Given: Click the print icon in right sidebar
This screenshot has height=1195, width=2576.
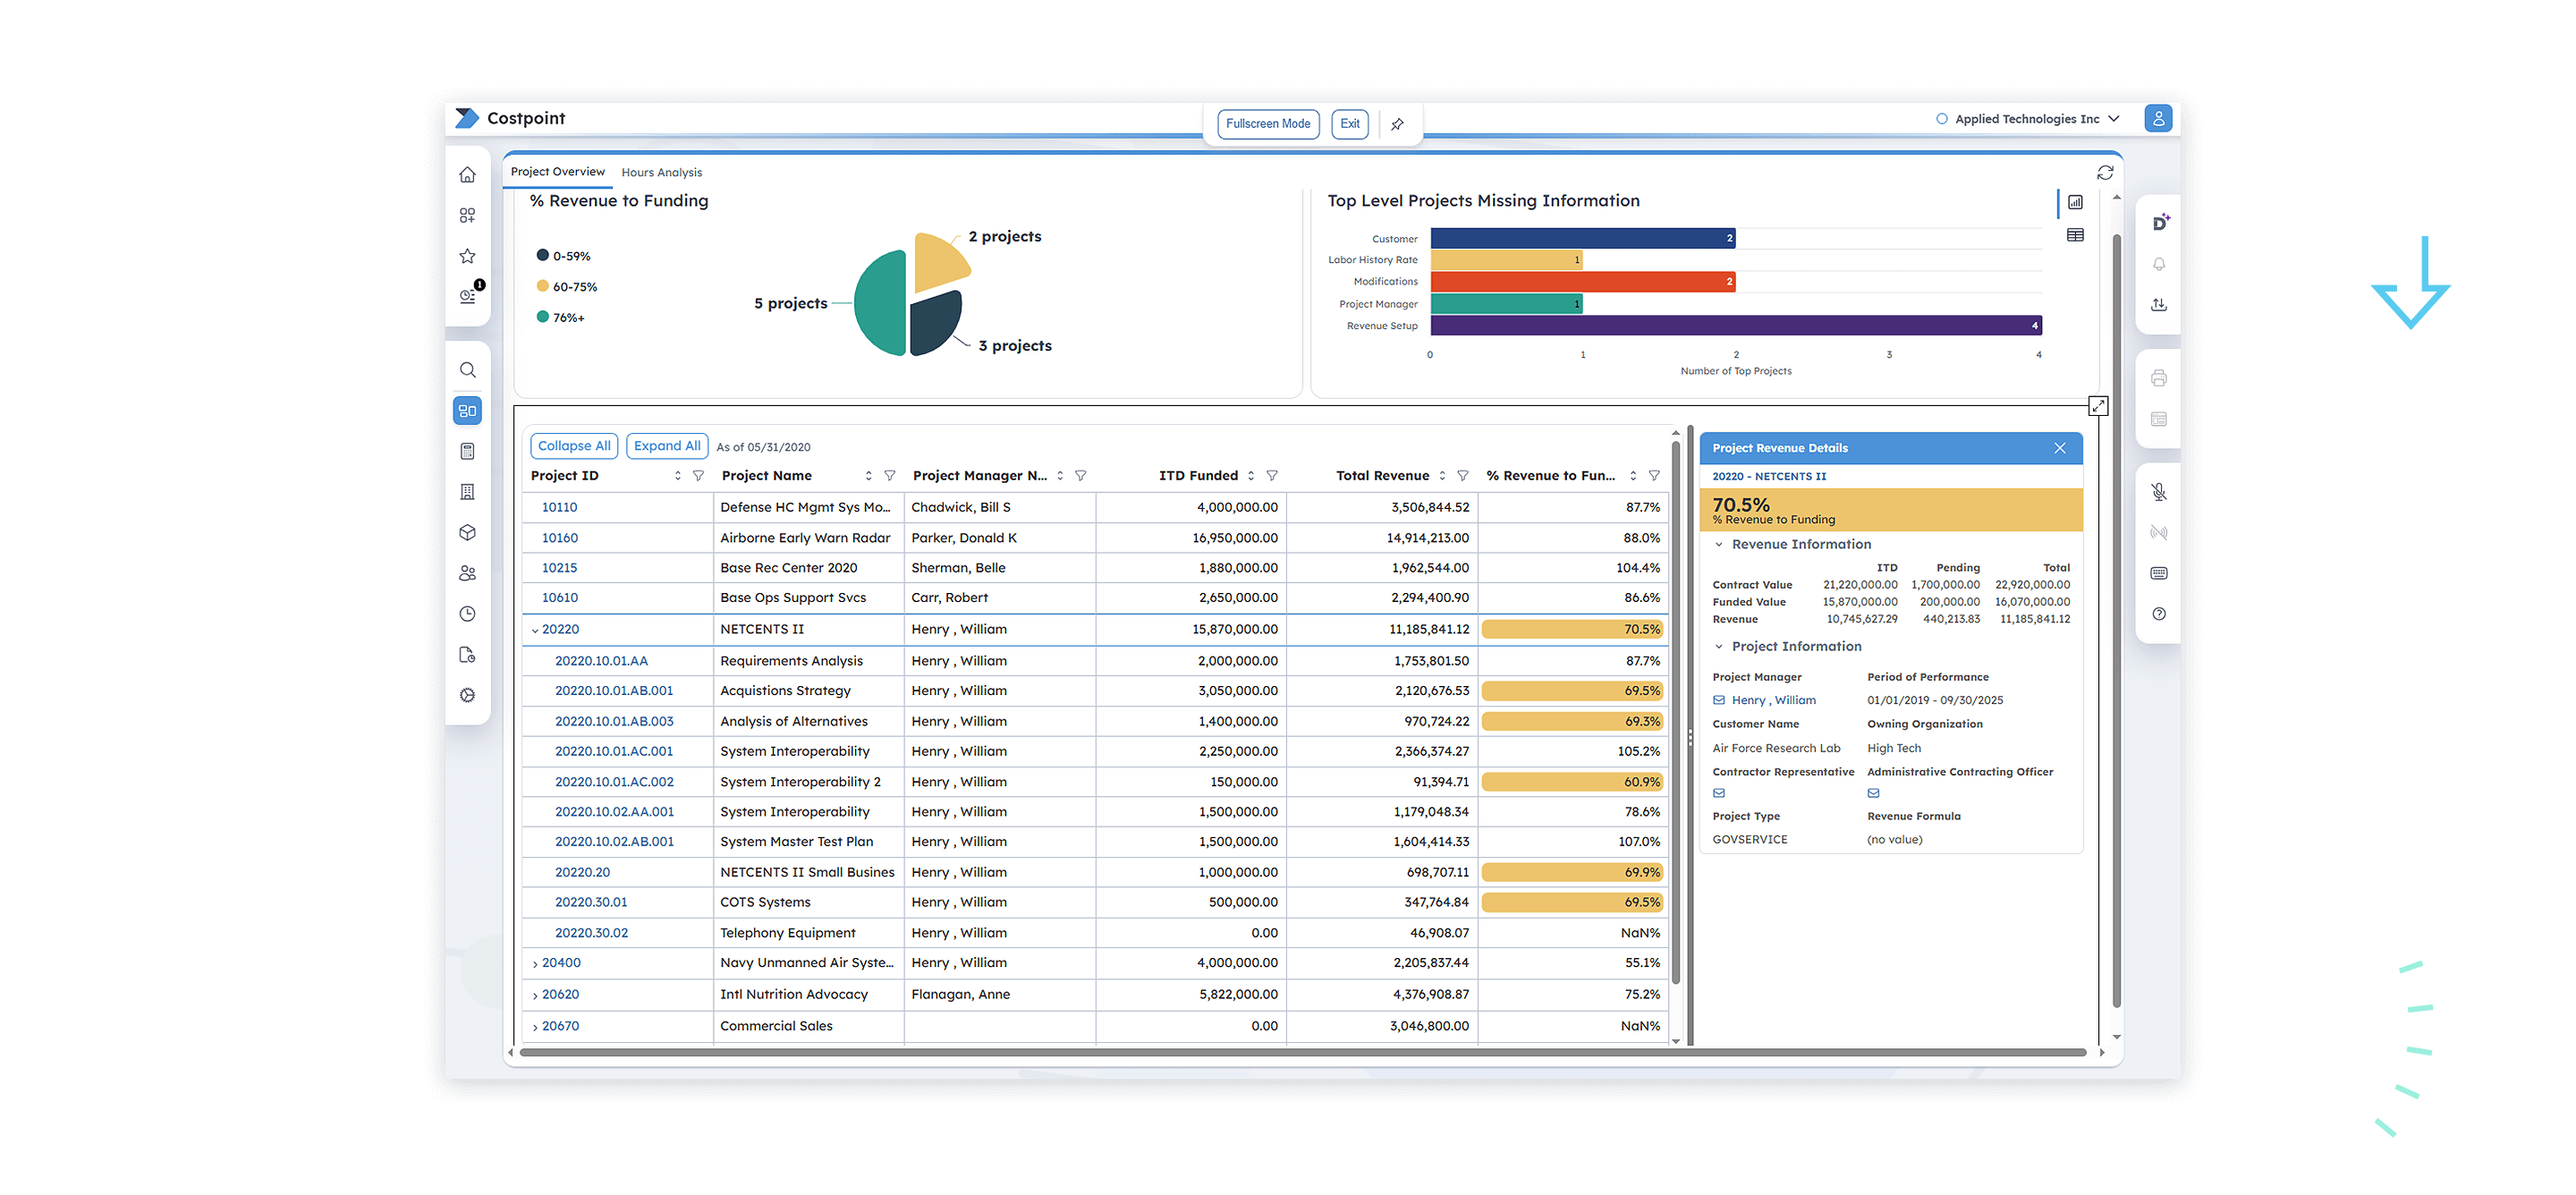Looking at the screenshot, I should tap(2159, 378).
